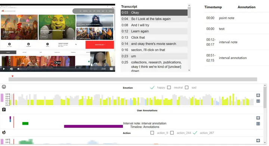The height and width of the screenshot is (146, 269).
Task: Uncheck the happy emotion checkbox
Action: coord(152,88)
